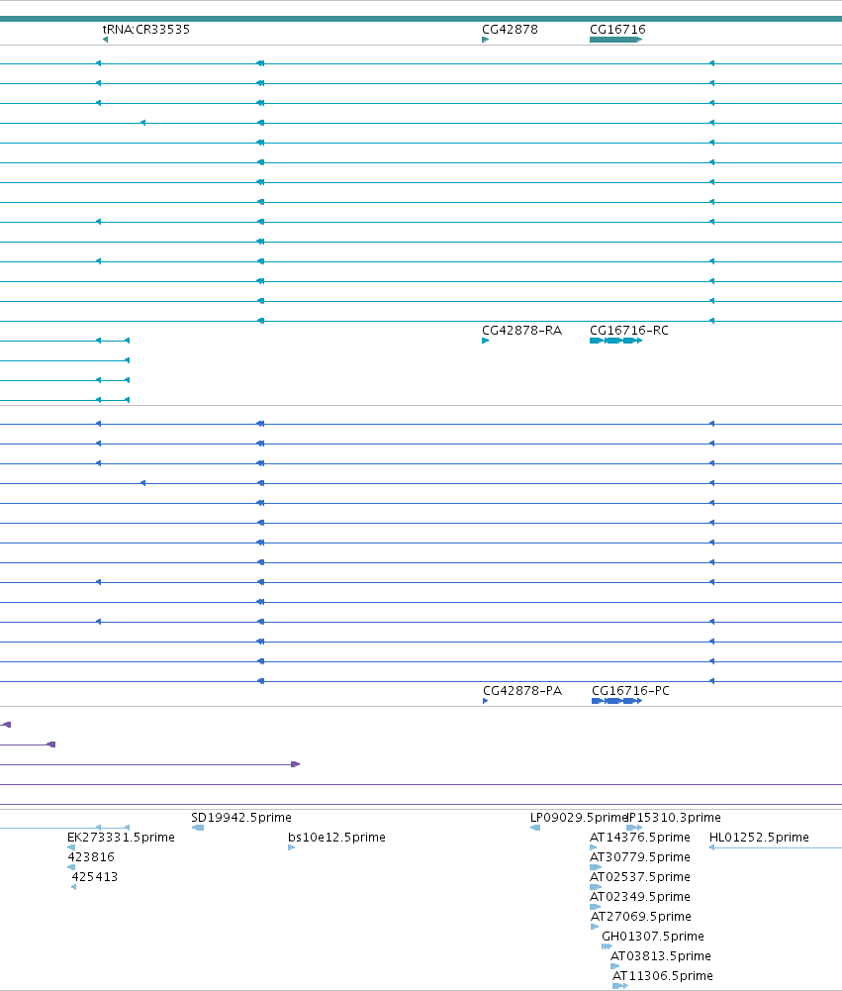Click the IP15310.3prime EST glyph
Viewport: 842px width, 991px height.
tap(634, 828)
